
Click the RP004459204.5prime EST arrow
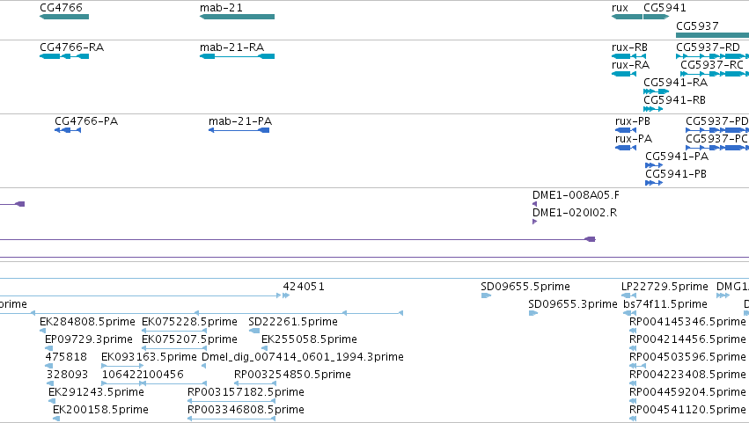[633, 402]
